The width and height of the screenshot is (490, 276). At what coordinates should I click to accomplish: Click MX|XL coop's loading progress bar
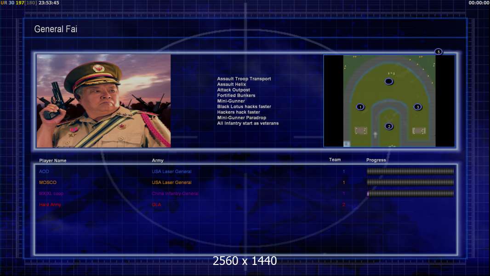(x=410, y=194)
